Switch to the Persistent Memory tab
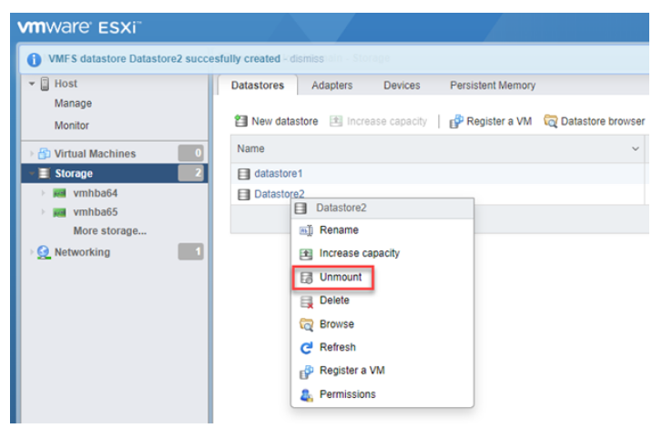Image resolution: width=662 pixels, height=438 pixels. click(493, 85)
